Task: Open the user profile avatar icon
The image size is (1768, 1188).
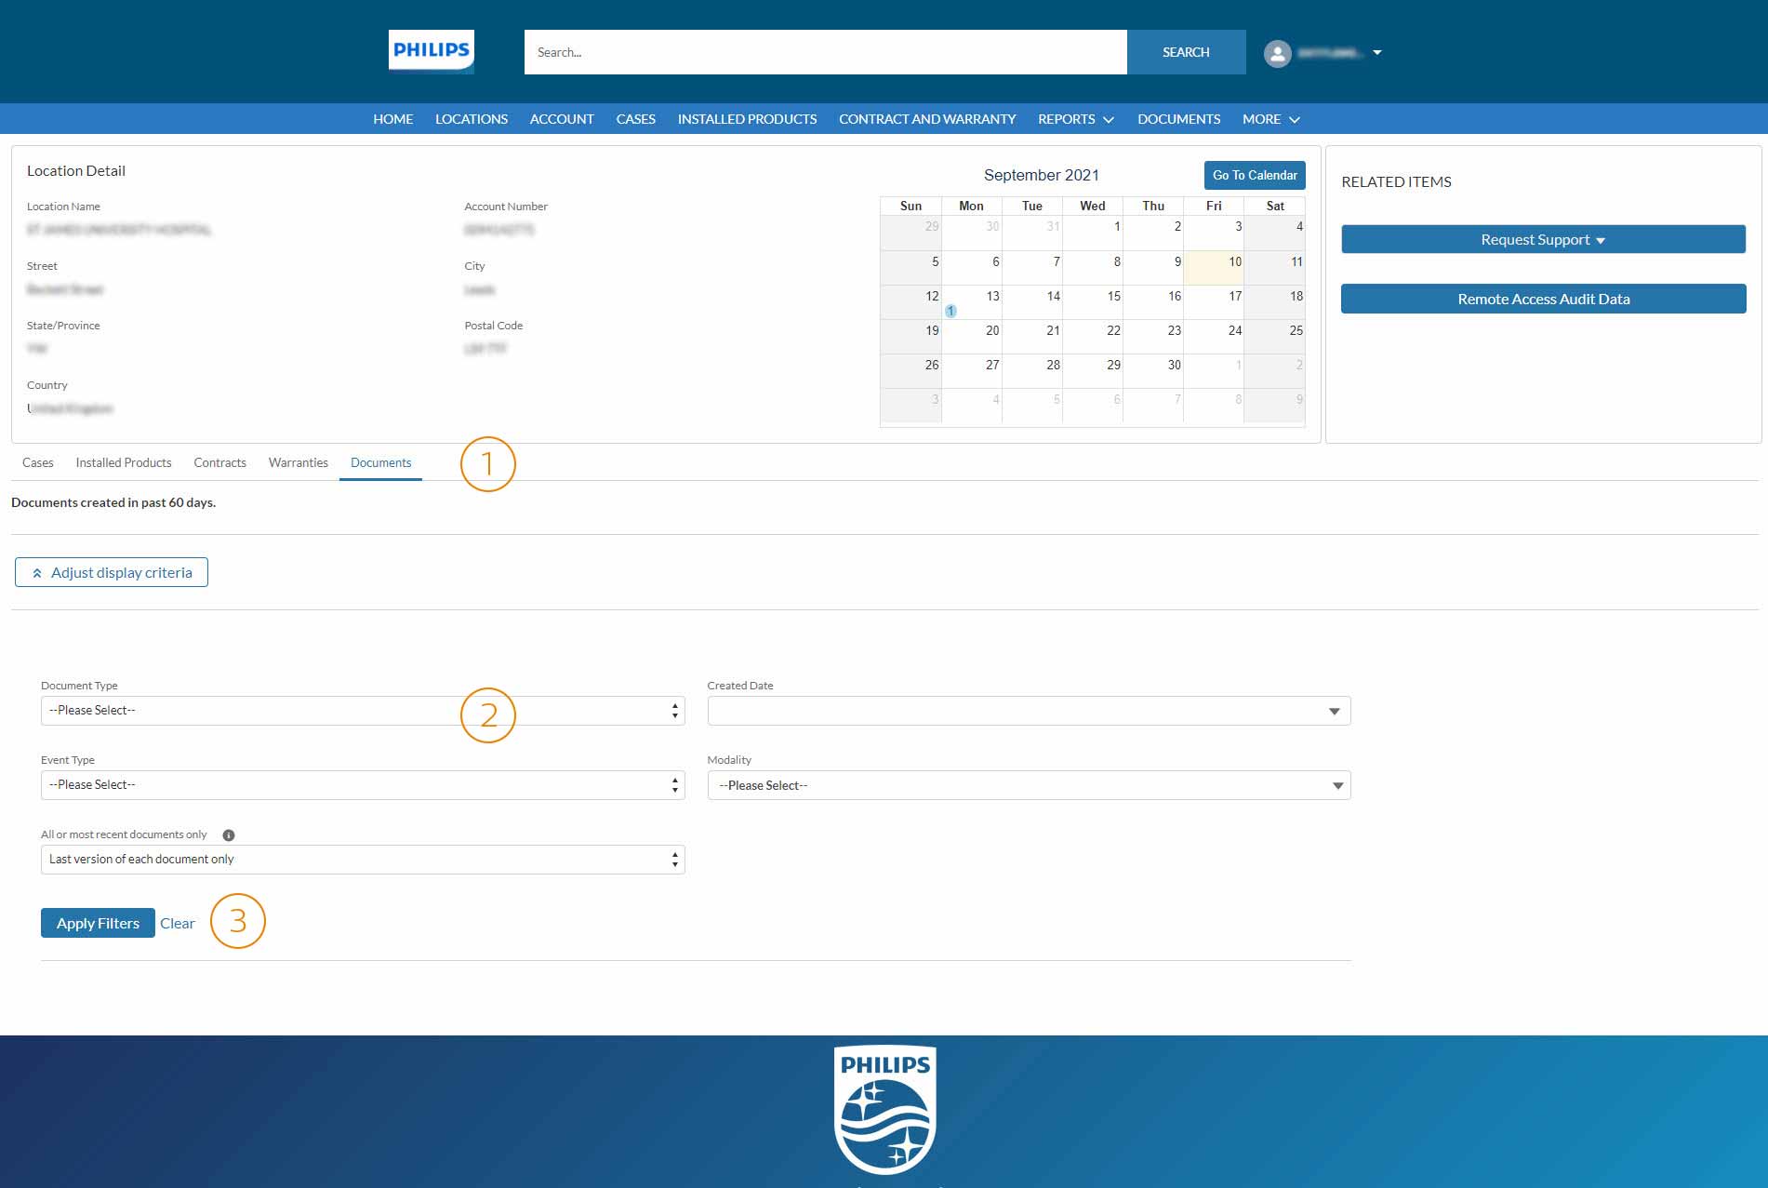Action: point(1277,53)
